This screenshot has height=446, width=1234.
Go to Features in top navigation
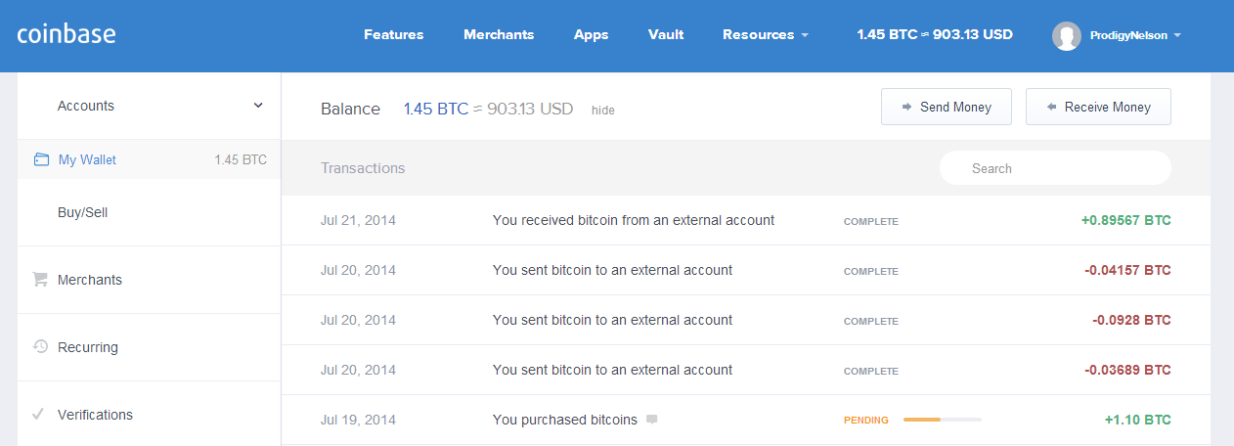tap(393, 35)
